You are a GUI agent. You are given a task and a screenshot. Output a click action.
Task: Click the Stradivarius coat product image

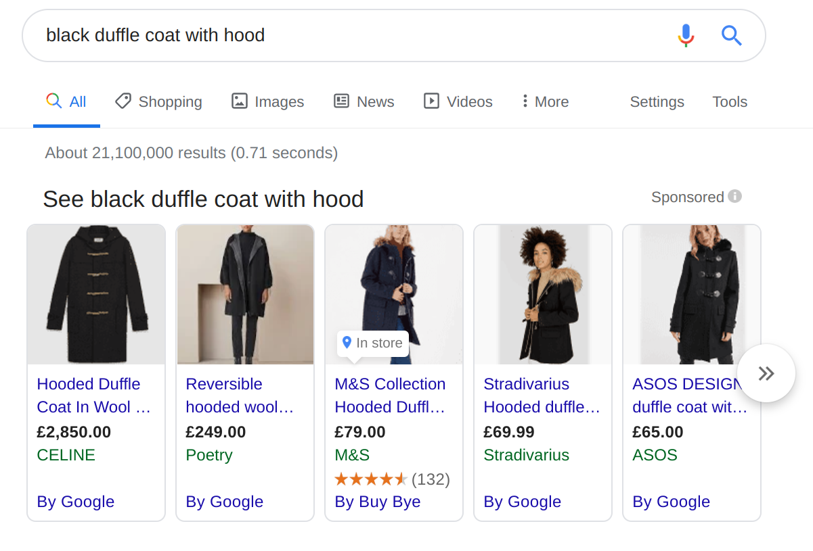tap(543, 295)
